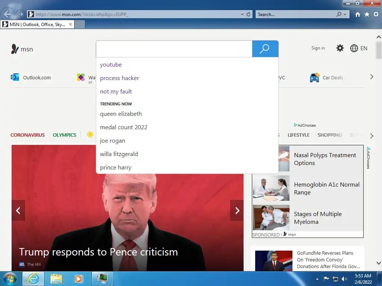Click the IE Forward navigation button
This screenshot has height=286, width=382.
coord(20,14)
